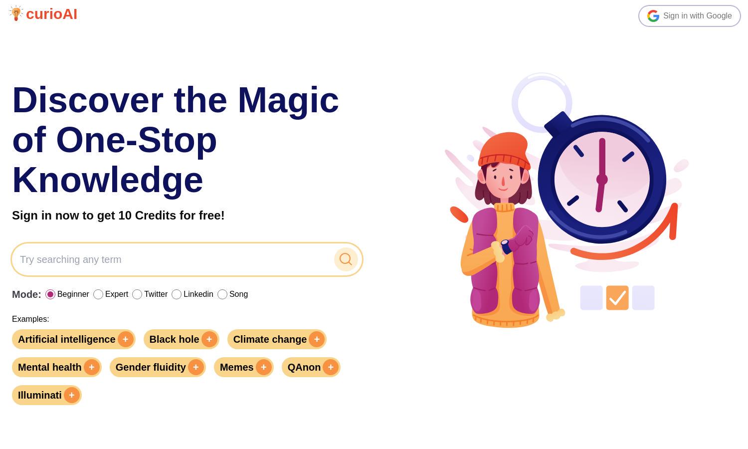Add Climate change using its plus icon
The width and height of the screenshot is (748, 449).
[x=317, y=339]
